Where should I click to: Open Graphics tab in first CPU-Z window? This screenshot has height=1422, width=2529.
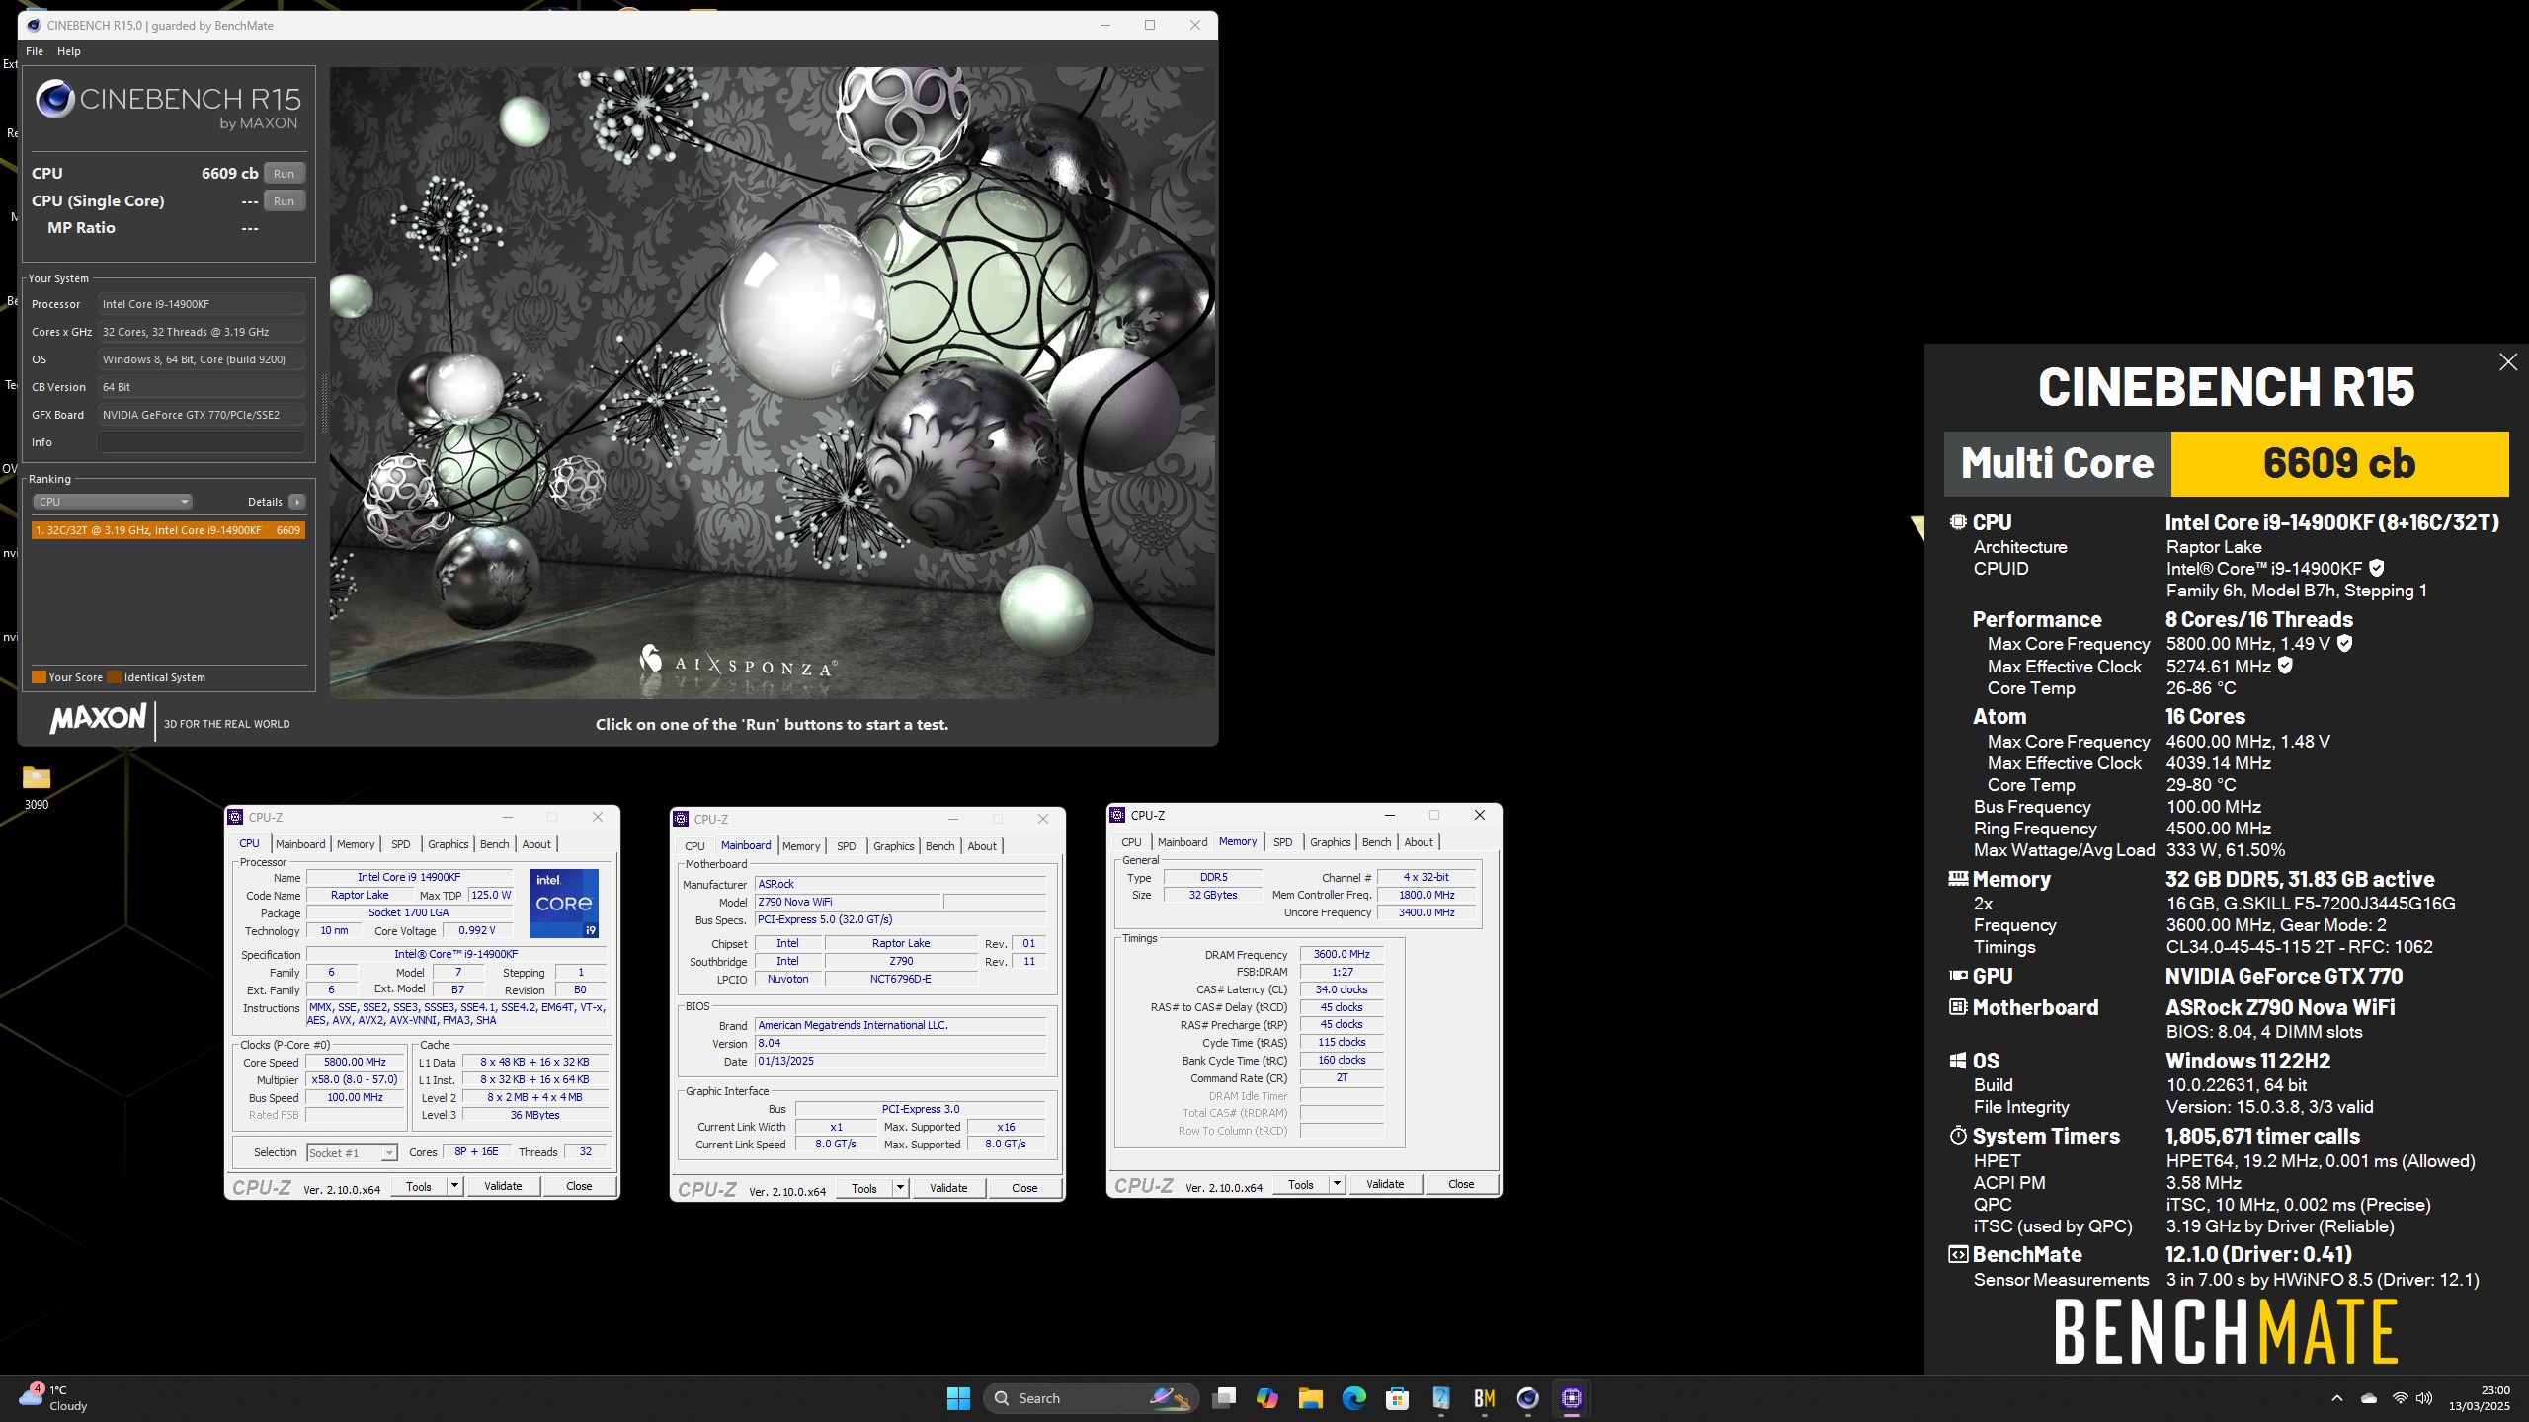(x=448, y=844)
